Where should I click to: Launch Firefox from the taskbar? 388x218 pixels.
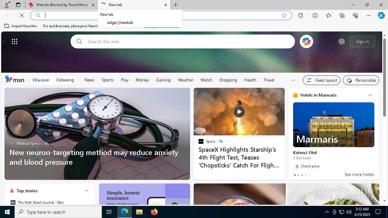[x=154, y=212]
